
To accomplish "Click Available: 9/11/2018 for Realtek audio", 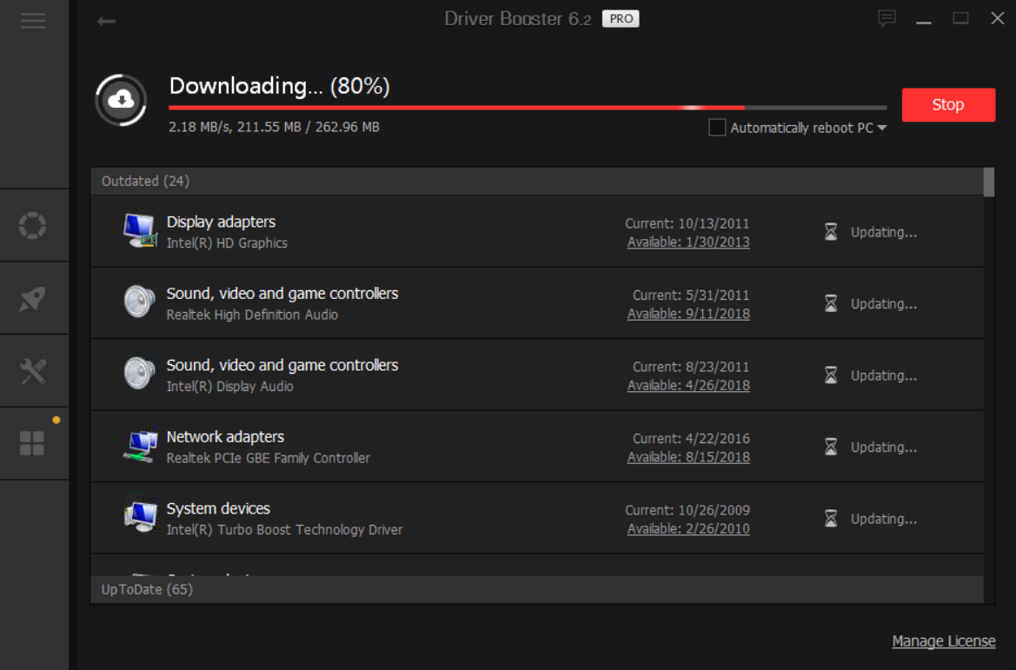I will (688, 314).
